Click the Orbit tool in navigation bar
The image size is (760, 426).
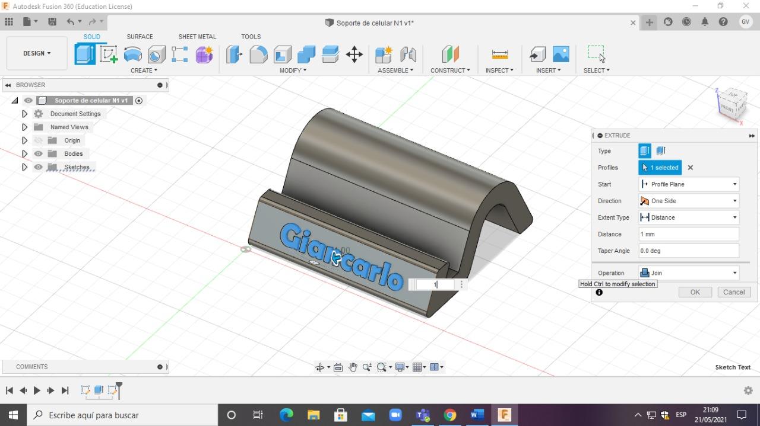[320, 367]
